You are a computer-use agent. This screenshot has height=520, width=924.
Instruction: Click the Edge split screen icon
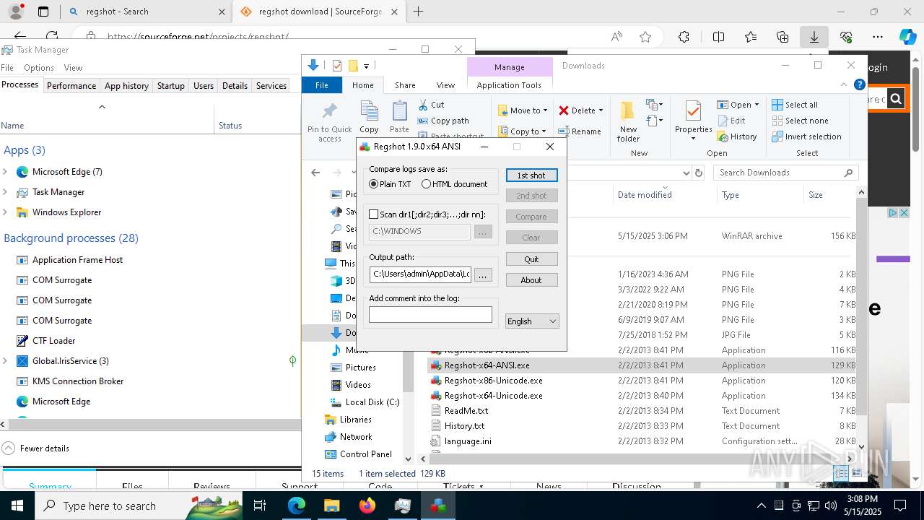click(718, 37)
